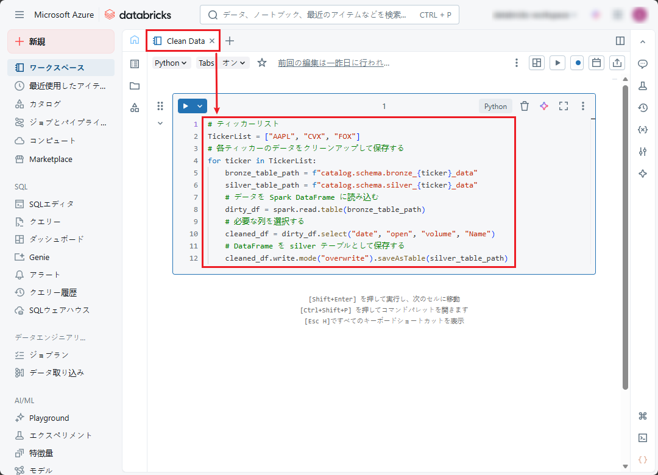Open the variables panel icon

642,130
